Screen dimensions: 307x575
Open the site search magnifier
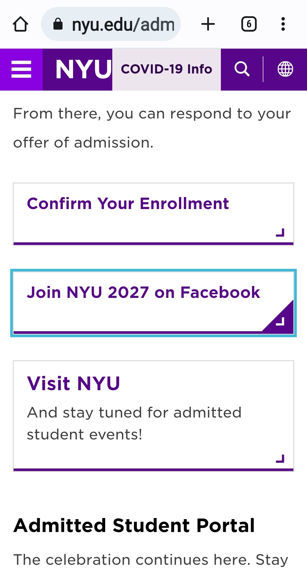242,69
